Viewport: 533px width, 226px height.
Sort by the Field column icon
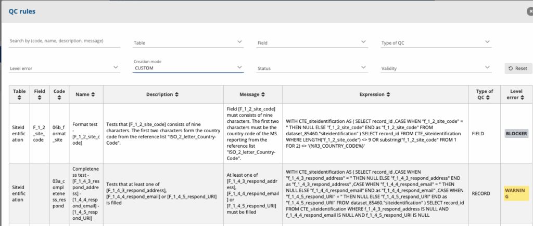coord(40,98)
